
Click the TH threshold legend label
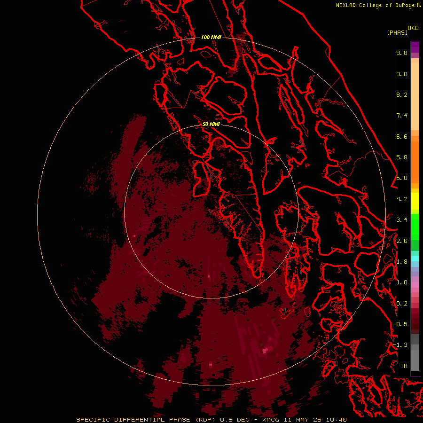404,366
